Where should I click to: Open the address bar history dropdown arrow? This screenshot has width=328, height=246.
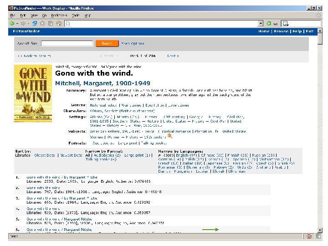(x=261, y=23)
